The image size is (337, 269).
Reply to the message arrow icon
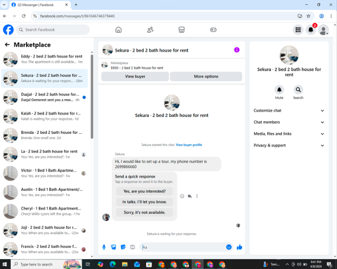[189, 196]
